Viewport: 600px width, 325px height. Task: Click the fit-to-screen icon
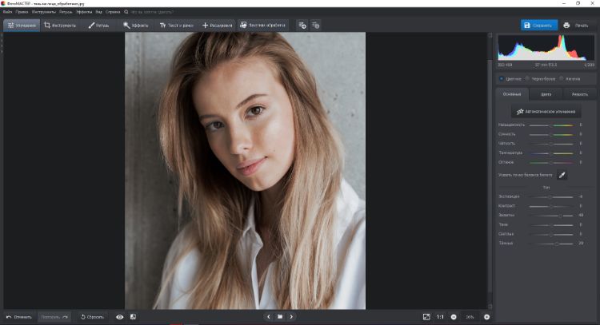coord(426,317)
